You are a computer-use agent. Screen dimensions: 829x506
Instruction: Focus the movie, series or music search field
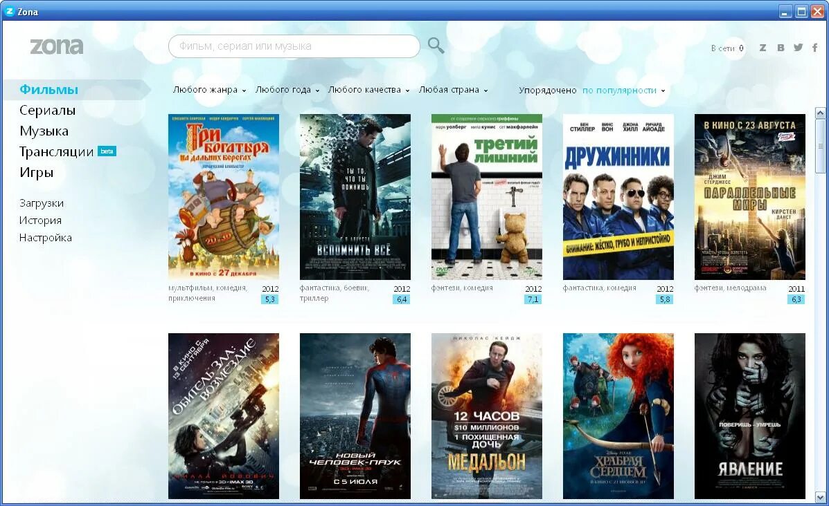pyautogui.click(x=294, y=46)
